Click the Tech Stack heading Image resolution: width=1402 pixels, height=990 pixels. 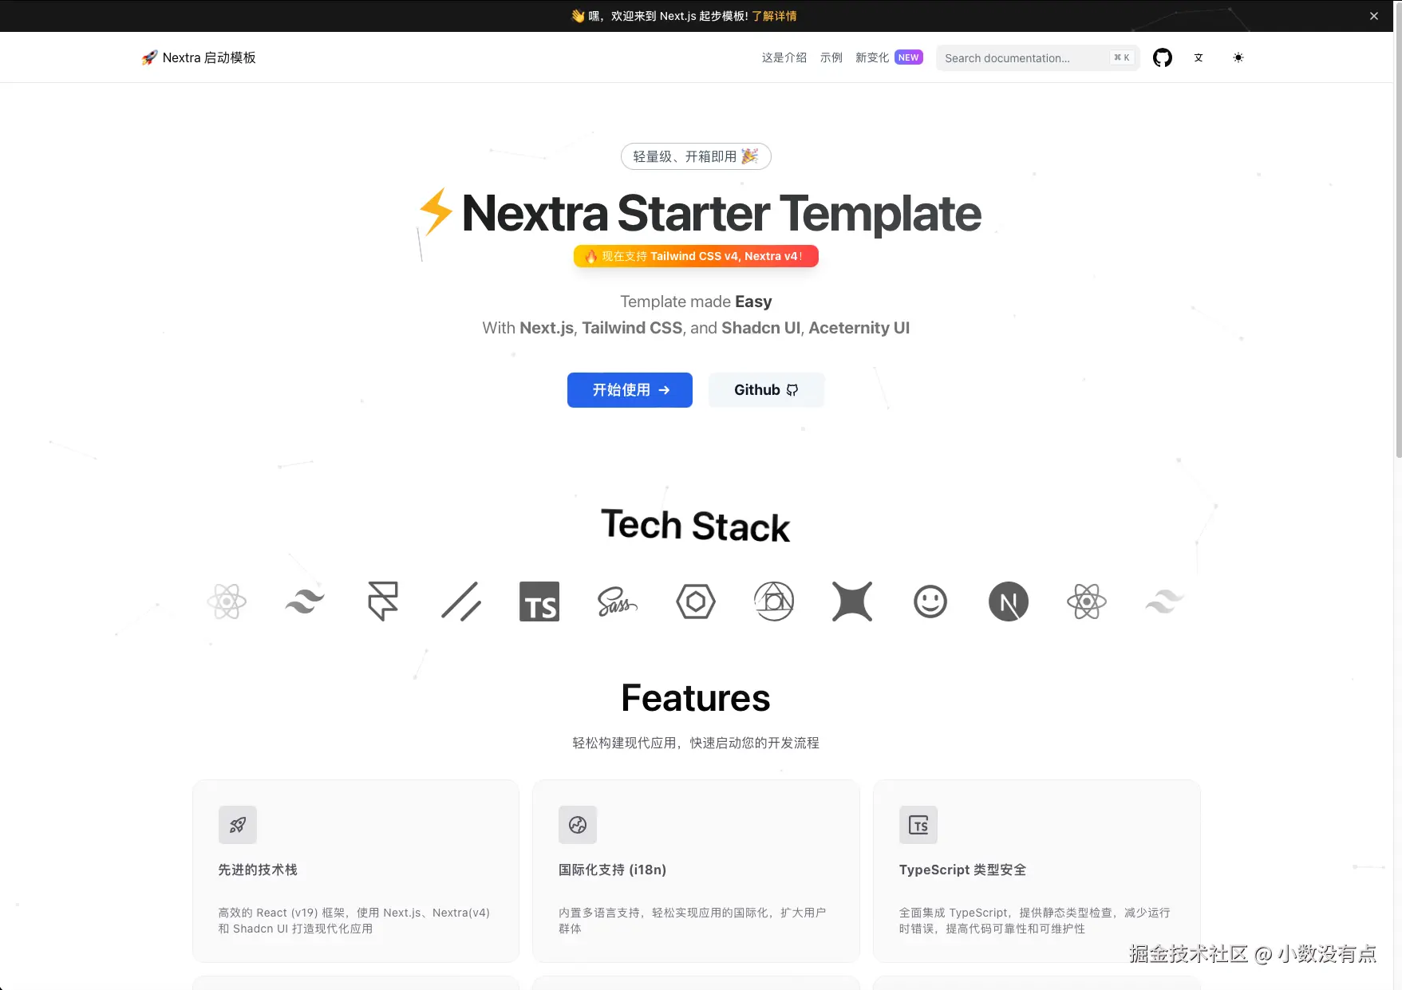point(696,526)
